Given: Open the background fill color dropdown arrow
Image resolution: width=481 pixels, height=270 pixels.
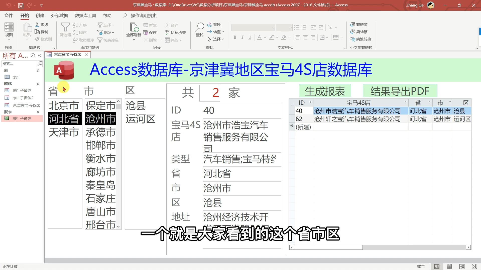Looking at the screenshot, I should pyautogui.click(x=289, y=38).
